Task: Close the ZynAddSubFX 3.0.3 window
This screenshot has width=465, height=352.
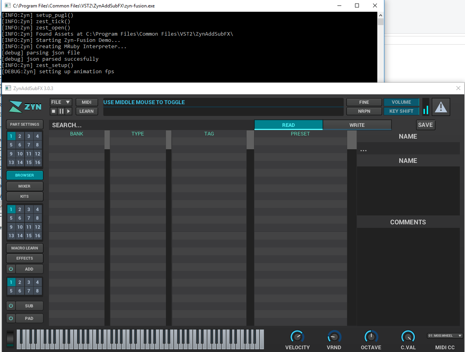Action: tap(458, 88)
